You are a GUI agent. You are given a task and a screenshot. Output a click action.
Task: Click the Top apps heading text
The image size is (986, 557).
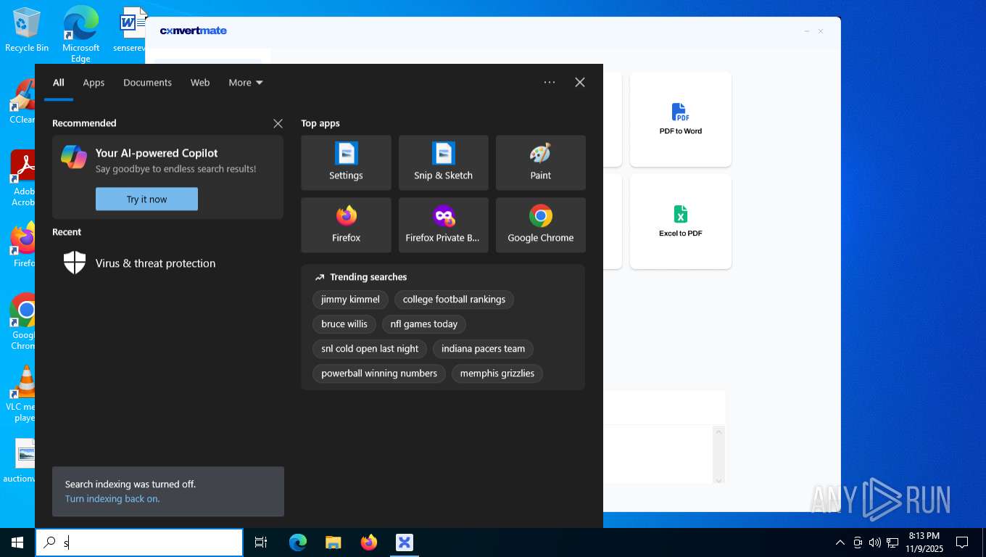click(320, 123)
